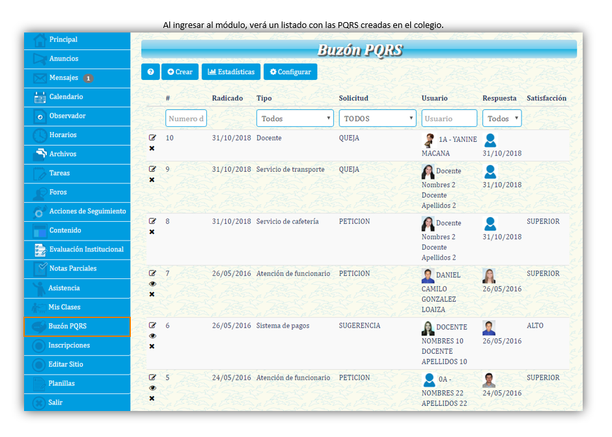
Task: Delete PQRS record number 6
Action: pos(152,346)
